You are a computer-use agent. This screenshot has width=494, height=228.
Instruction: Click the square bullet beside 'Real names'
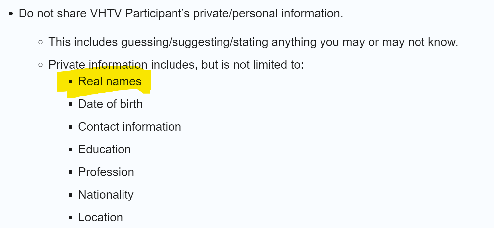(x=70, y=82)
